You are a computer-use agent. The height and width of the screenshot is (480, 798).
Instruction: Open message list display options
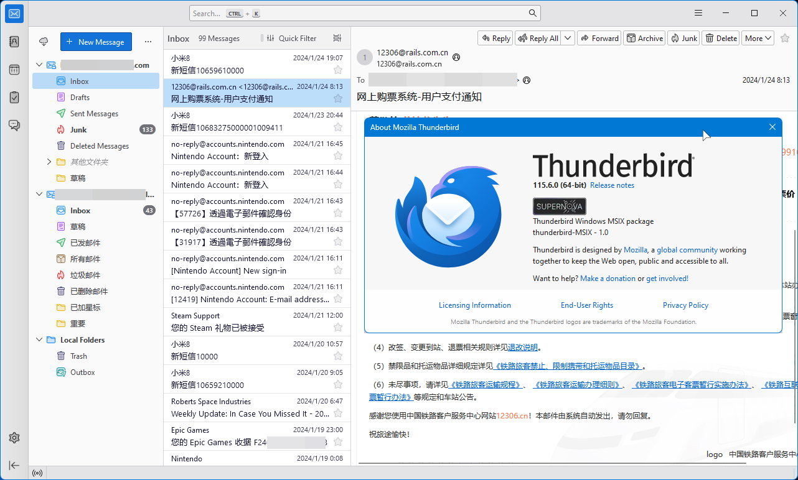[337, 38]
